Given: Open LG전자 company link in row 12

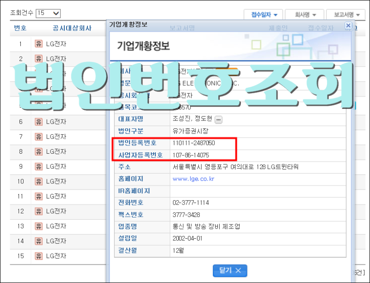Looking at the screenshot, I should point(56,211).
